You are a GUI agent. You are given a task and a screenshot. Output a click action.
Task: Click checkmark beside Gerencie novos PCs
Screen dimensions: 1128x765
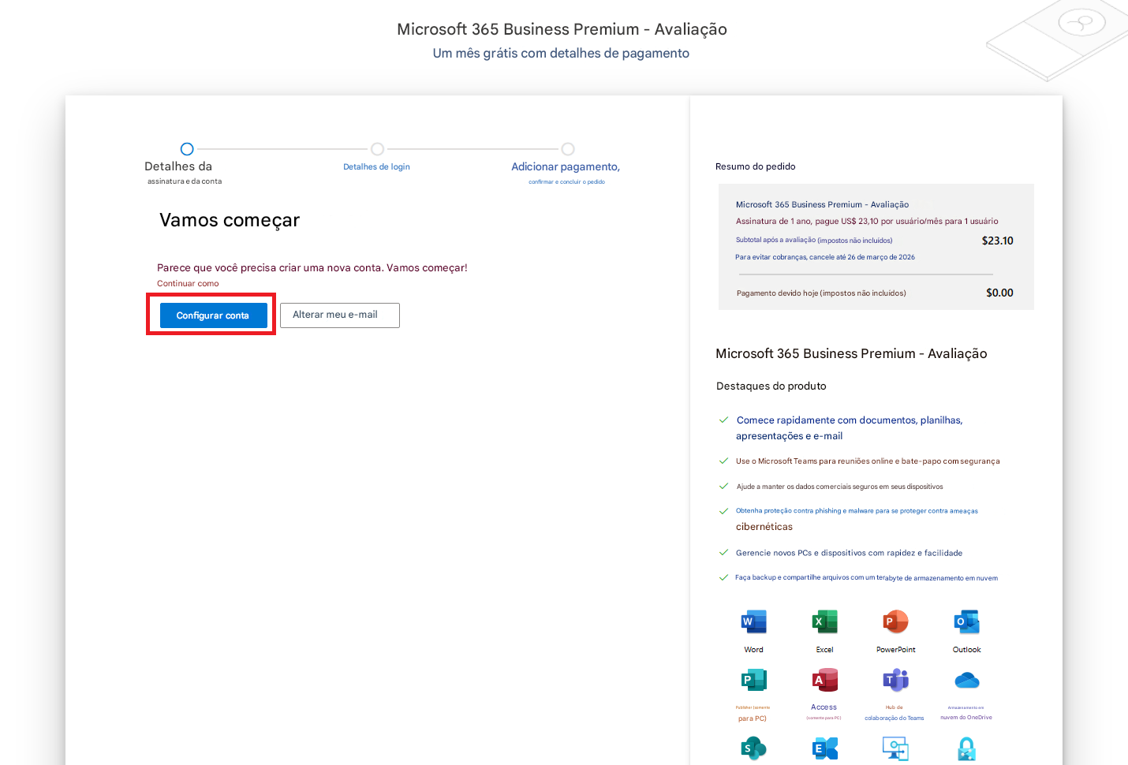click(723, 552)
